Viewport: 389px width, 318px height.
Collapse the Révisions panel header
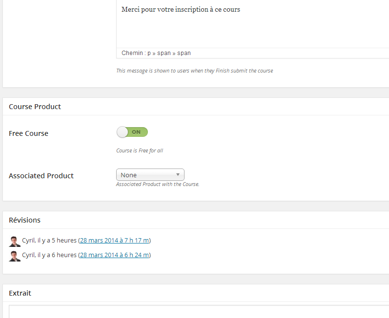(x=25, y=220)
